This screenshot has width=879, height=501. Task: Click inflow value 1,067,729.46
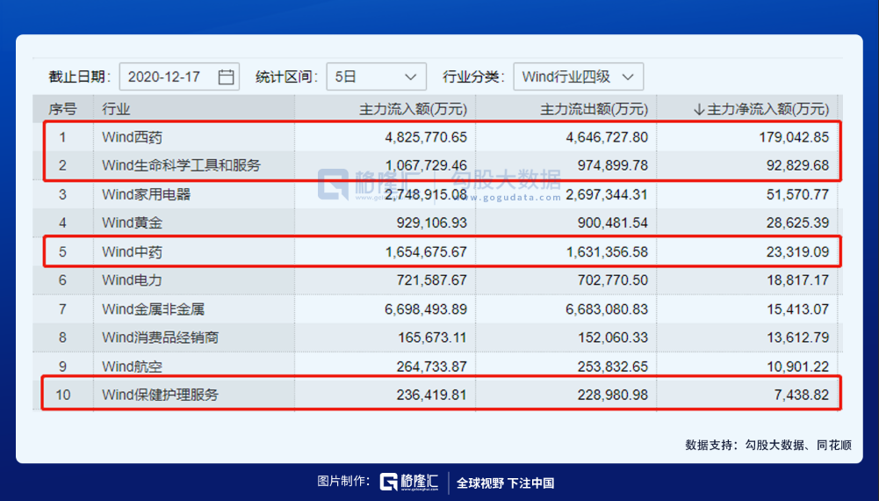tap(426, 165)
